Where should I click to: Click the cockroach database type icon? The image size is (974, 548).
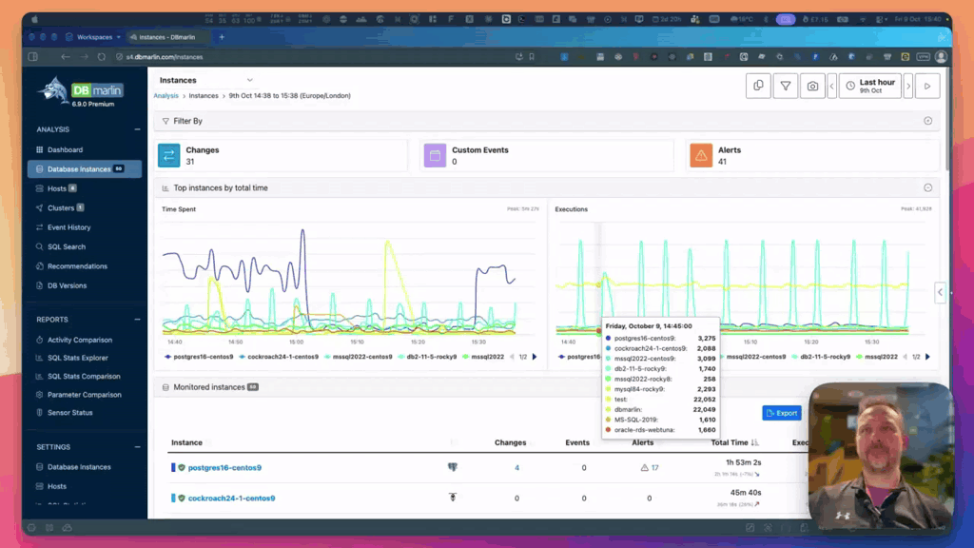coord(453,497)
